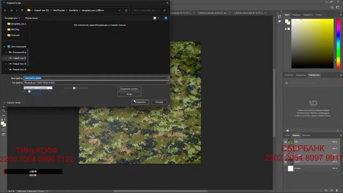Click the view layout icon in dialog toolbar
Image resolution: width=343 pixels, height=193 pixels.
pyautogui.click(x=155, y=18)
